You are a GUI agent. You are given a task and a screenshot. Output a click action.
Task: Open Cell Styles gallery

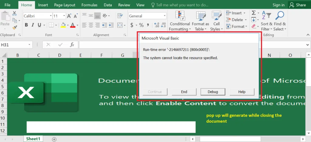(216, 21)
